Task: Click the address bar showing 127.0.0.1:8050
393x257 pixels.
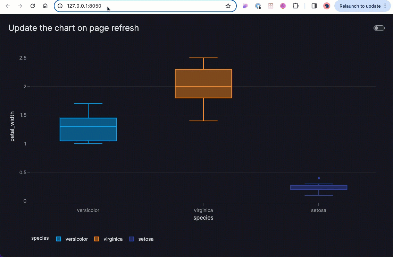Action: point(139,6)
